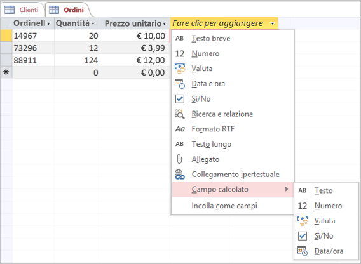The height and width of the screenshot is (264, 361).
Task: Open the Quantità column filter arrow
Action: tap(93, 23)
